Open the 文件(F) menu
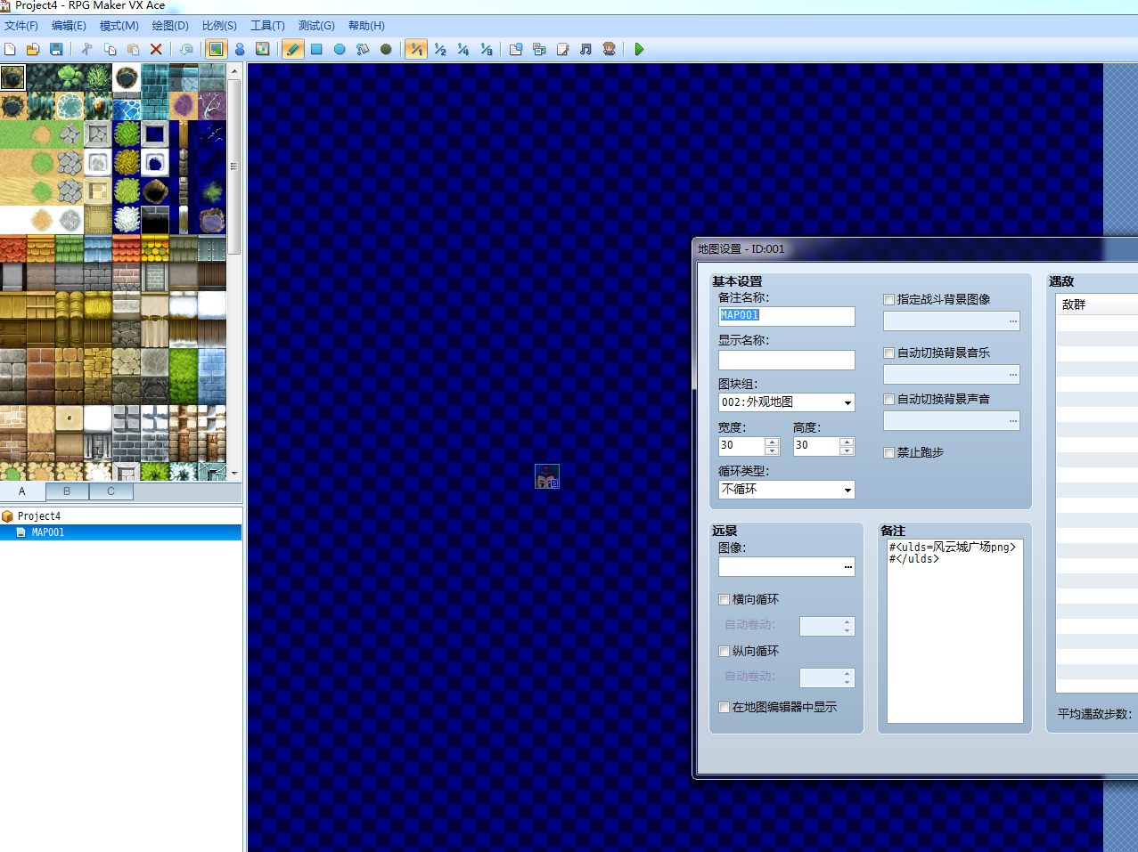1138x852 pixels. click(21, 26)
